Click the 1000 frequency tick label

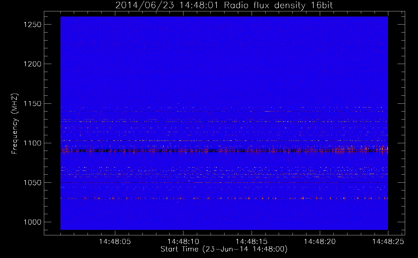point(32,222)
